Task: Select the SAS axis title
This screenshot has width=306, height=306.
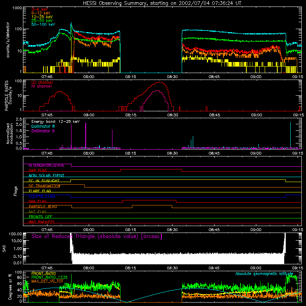Action: 4,248
